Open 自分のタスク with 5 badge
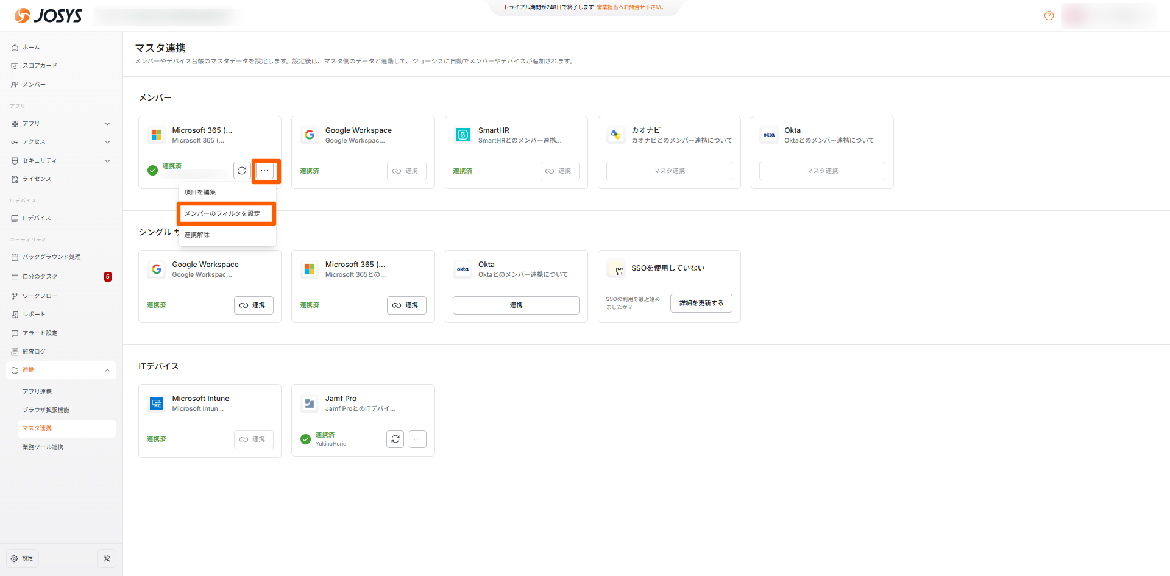The image size is (1170, 576). click(x=40, y=277)
